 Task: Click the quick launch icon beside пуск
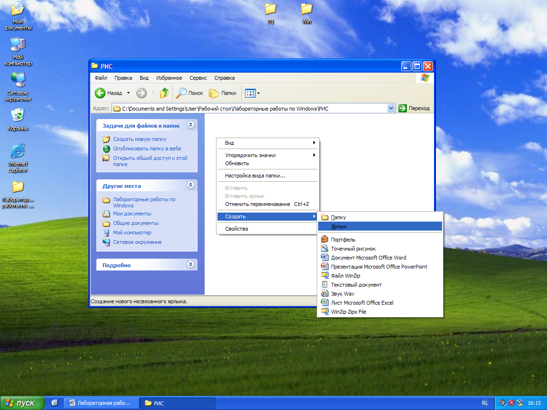coord(55,403)
